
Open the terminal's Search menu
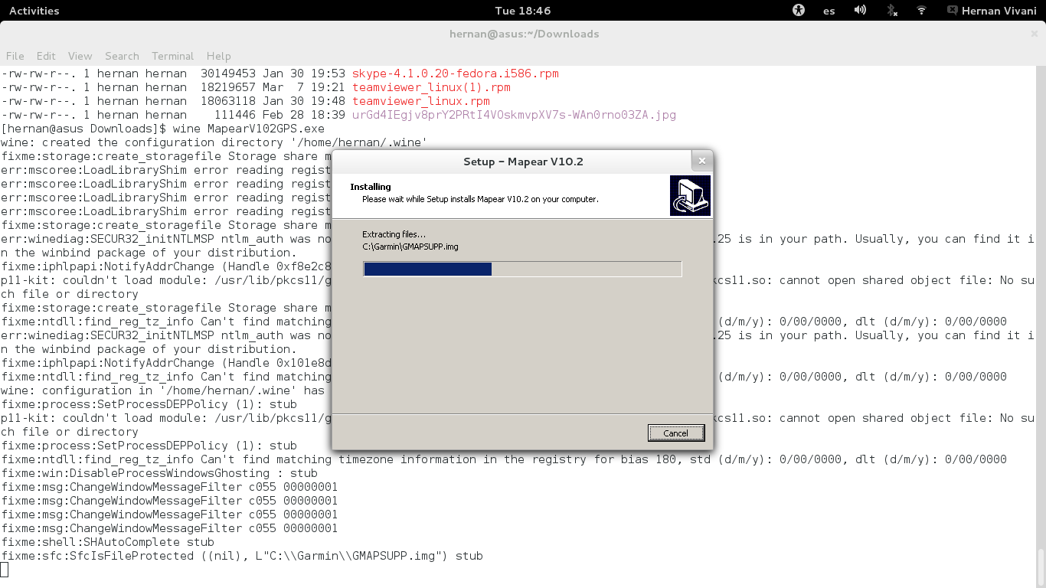point(122,56)
